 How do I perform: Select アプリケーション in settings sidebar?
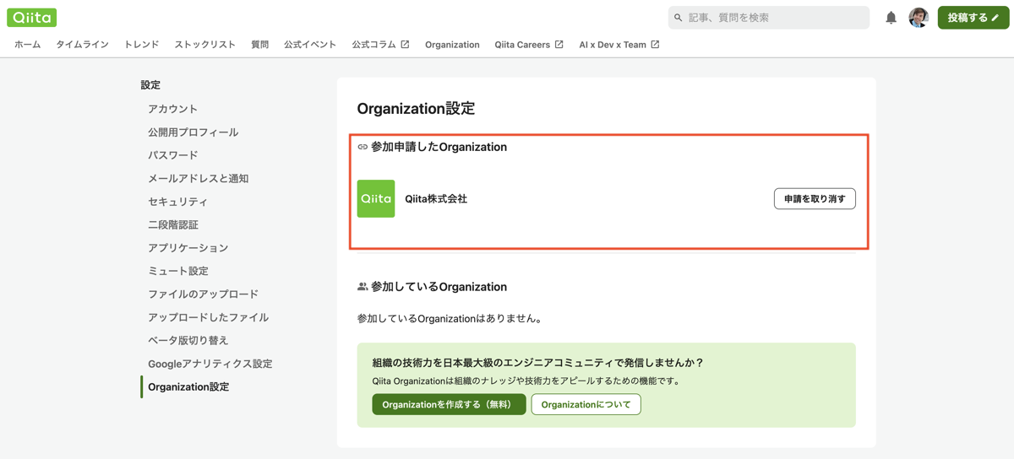tap(188, 248)
